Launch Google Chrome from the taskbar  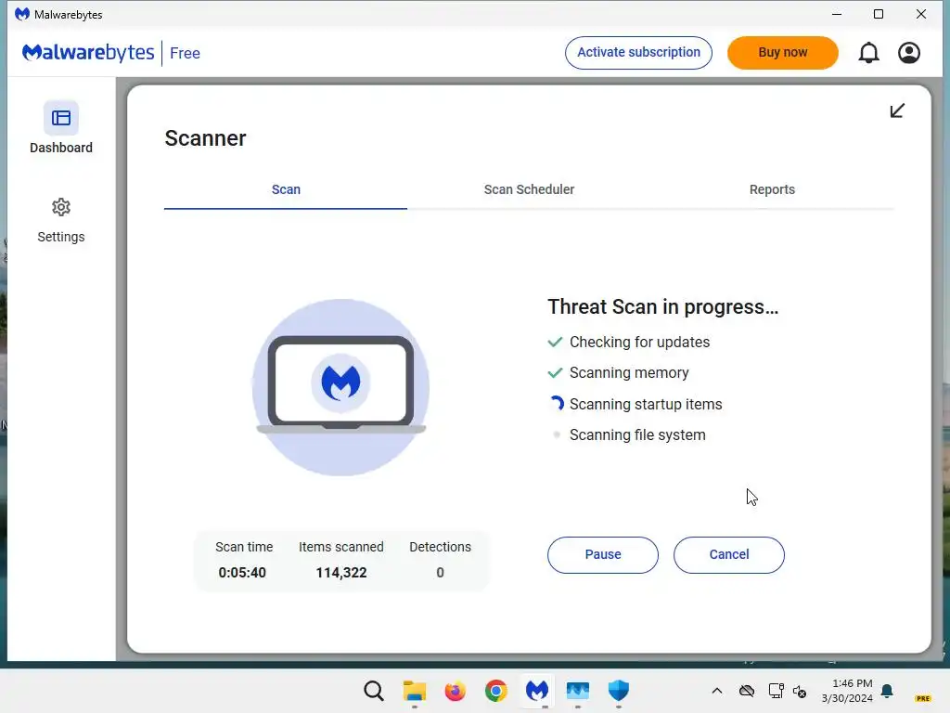pos(495,691)
